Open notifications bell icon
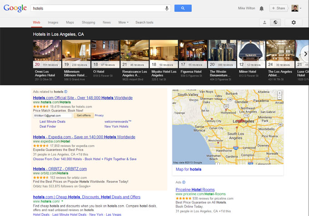Image resolution: width=309 pixels, height=216 pixels. click(x=261, y=9)
